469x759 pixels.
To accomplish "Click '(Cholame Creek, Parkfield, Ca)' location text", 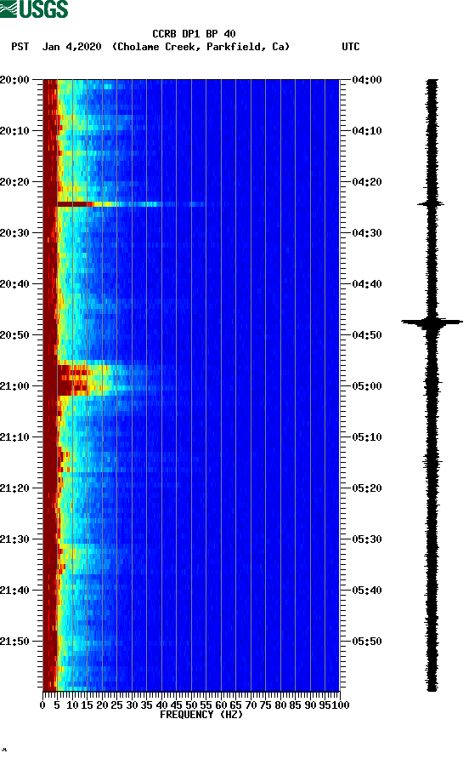I will click(201, 47).
